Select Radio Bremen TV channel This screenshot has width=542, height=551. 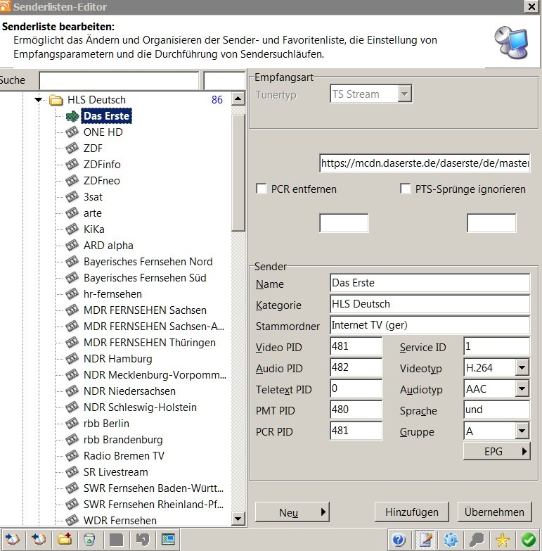(x=124, y=456)
